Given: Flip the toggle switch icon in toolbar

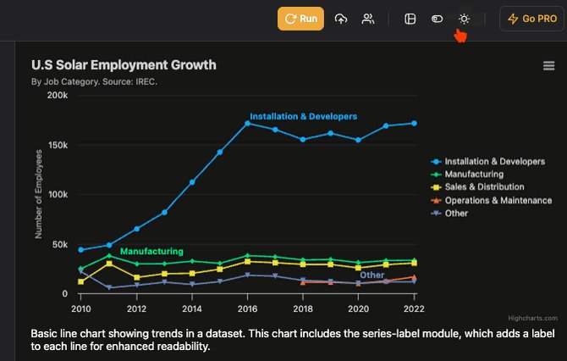Looking at the screenshot, I should [x=437, y=19].
